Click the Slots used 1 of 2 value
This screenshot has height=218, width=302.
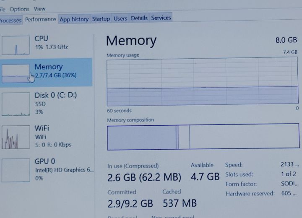pyautogui.click(x=288, y=174)
